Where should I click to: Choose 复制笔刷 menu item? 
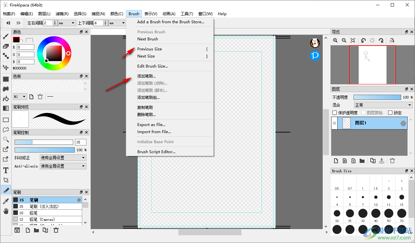click(145, 108)
